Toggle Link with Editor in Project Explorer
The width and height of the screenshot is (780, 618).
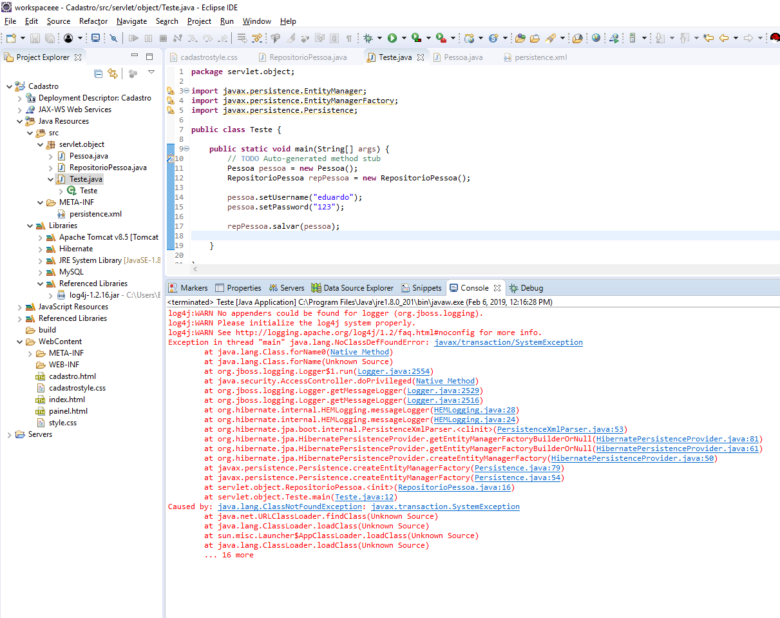click(x=113, y=73)
